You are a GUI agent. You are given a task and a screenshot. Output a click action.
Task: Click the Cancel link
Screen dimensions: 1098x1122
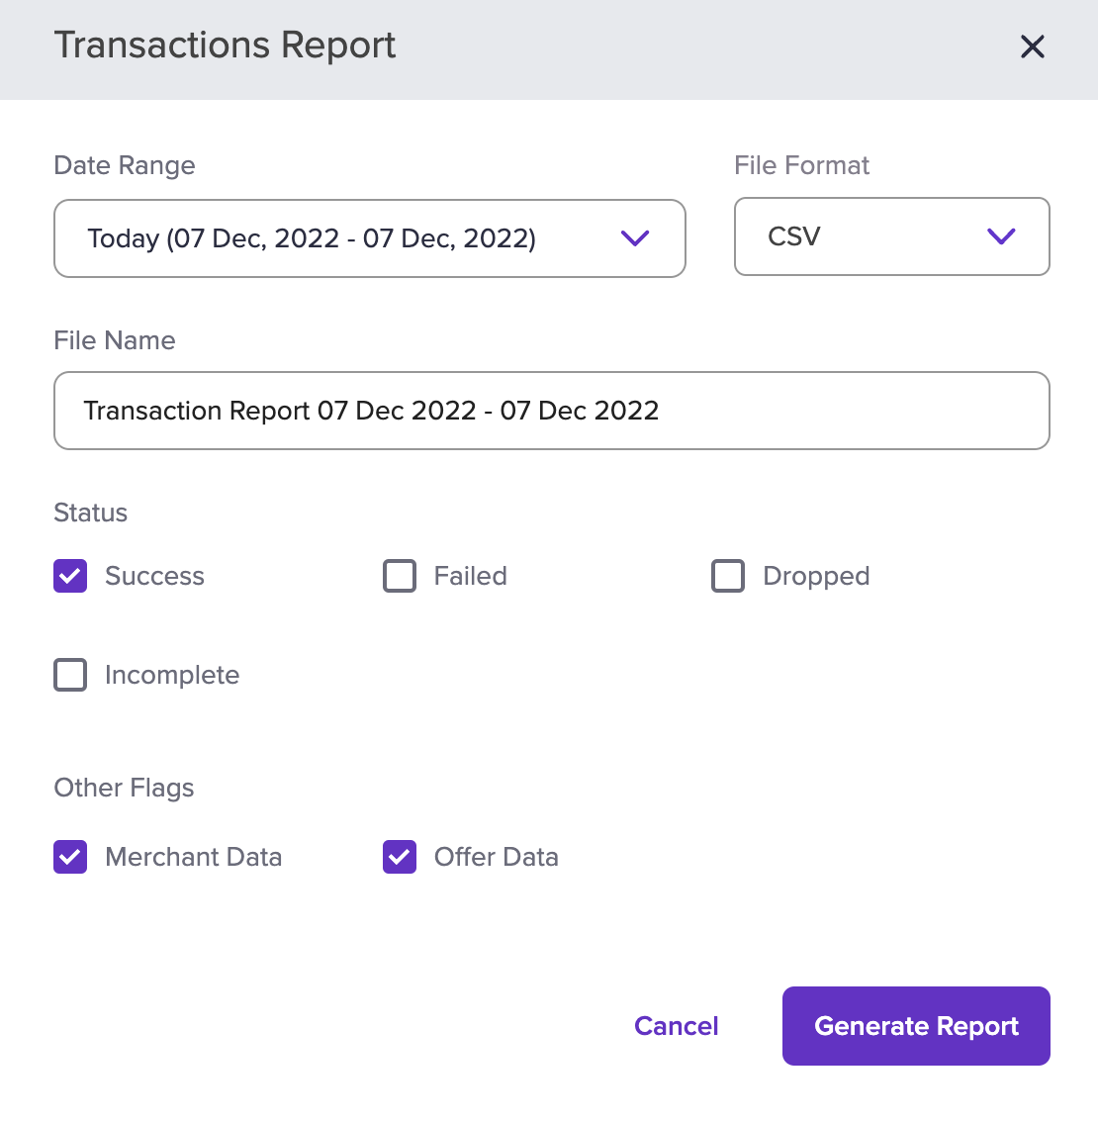coord(676,1026)
